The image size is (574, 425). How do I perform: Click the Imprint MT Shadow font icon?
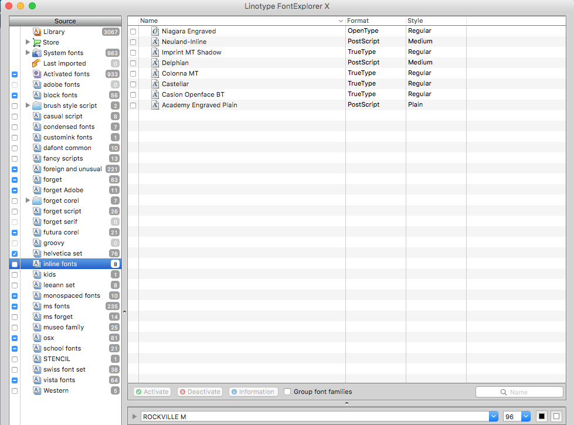155,52
